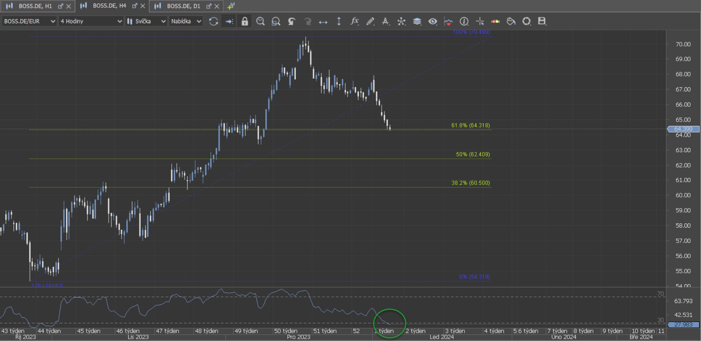The height and width of the screenshot is (341, 701).
Task: Select the pencil drawing tool
Action: point(370,21)
